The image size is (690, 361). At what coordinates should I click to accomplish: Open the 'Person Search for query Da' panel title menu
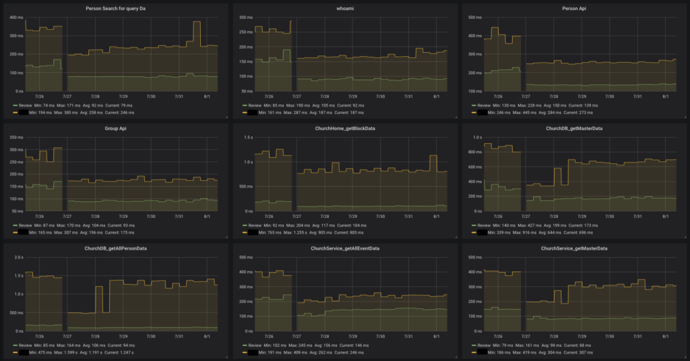point(115,8)
